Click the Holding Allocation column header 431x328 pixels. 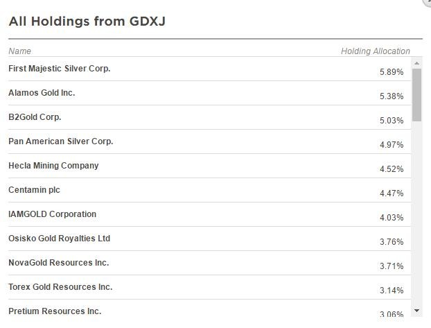click(376, 51)
